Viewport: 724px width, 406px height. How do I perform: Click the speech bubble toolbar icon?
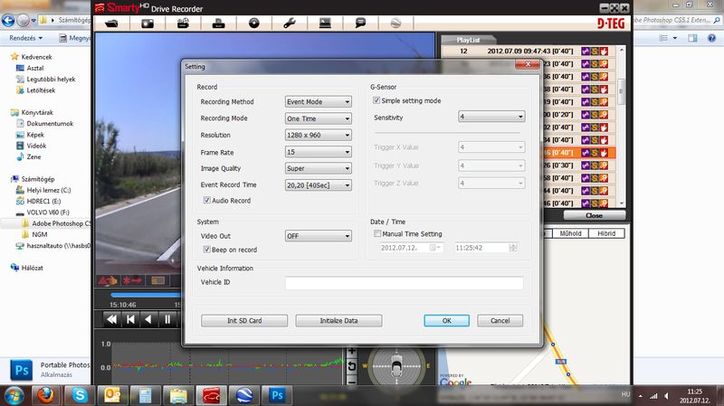360,22
